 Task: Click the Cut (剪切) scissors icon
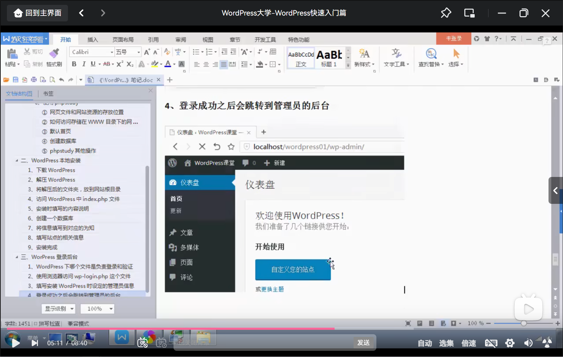click(x=27, y=52)
